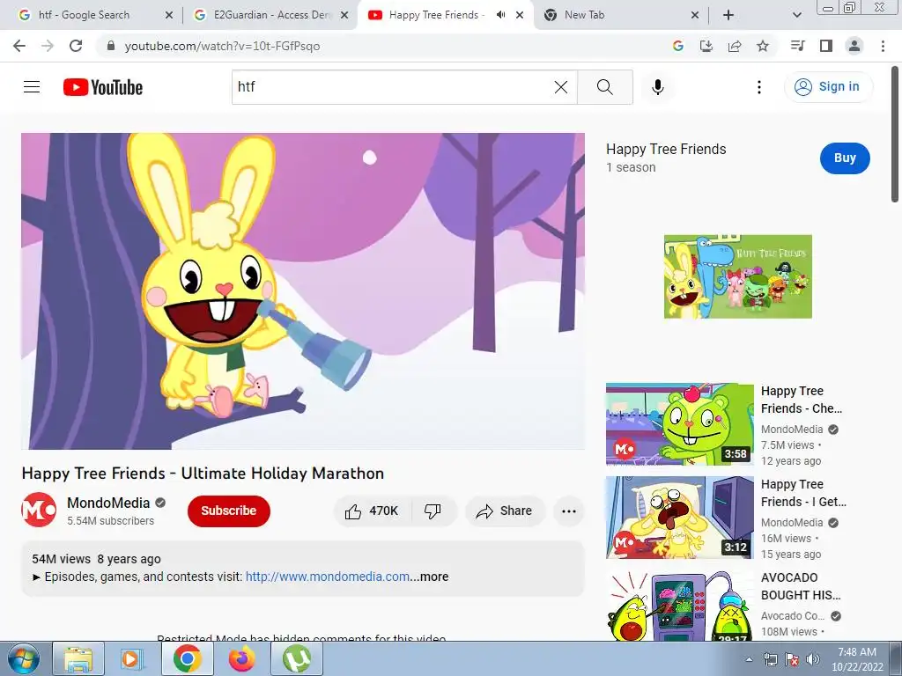The height and width of the screenshot is (676, 902).
Task: Click the MondoMedia channel avatar
Action: (39, 510)
